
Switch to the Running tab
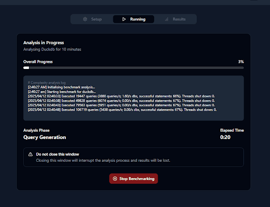coord(133,19)
